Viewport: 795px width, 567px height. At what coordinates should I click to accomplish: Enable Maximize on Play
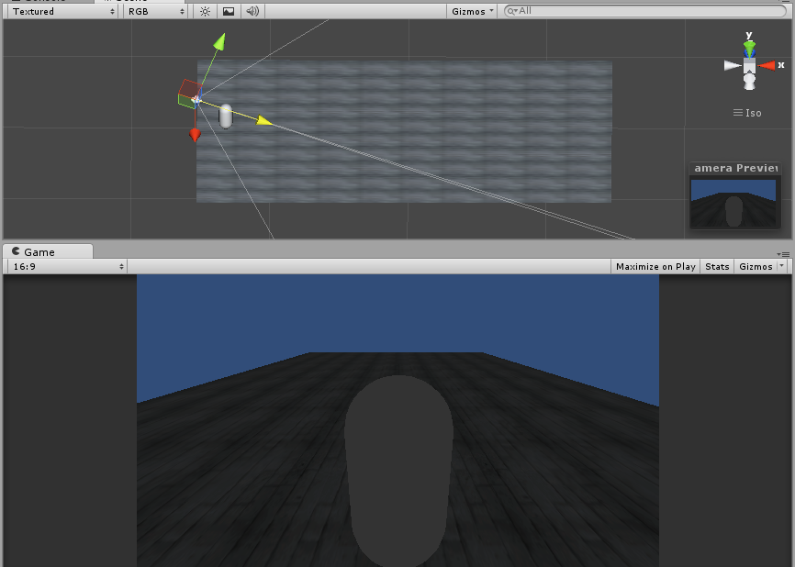[x=655, y=266]
